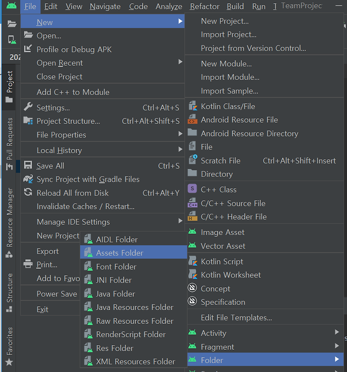
Task: Click the Save All floppy disk icon
Action: (28, 165)
